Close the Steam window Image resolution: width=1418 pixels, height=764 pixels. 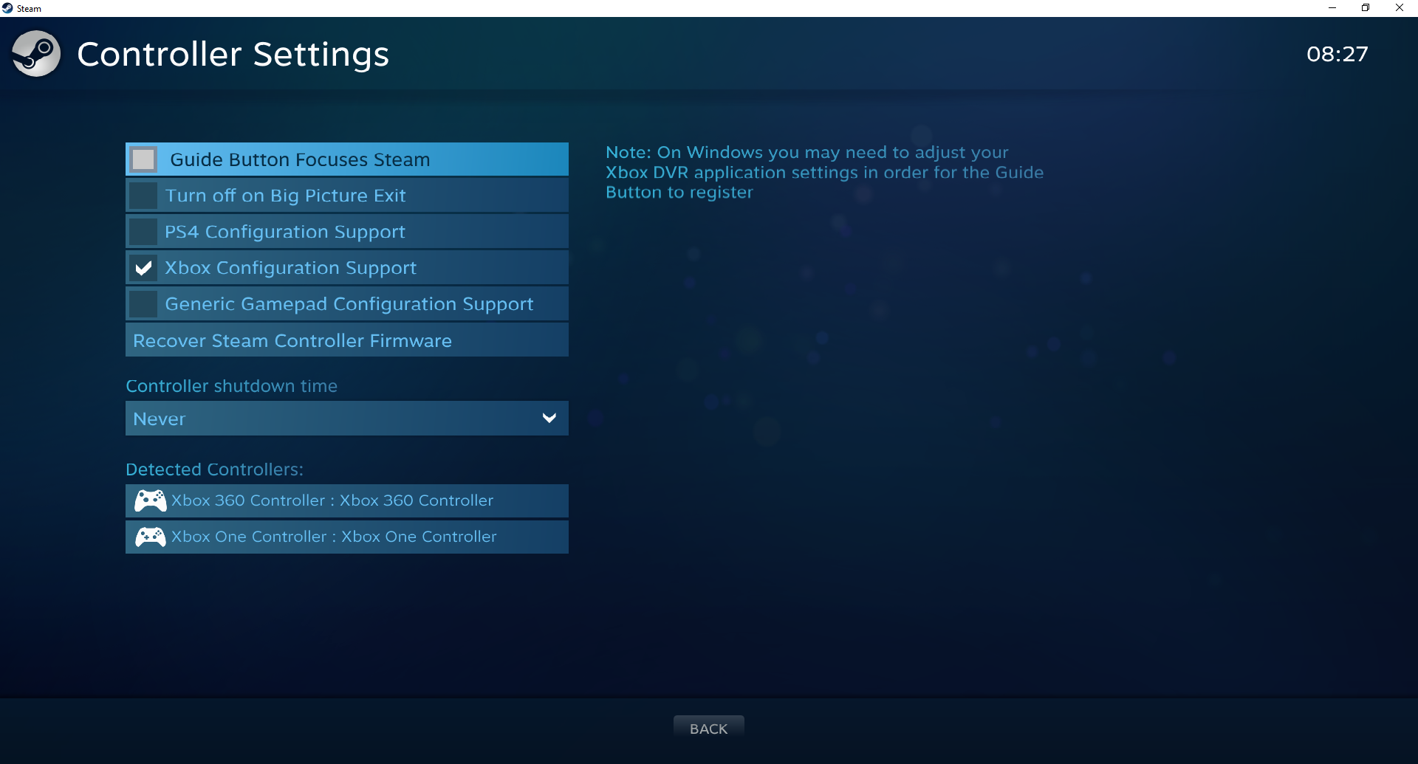(x=1400, y=8)
